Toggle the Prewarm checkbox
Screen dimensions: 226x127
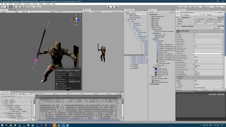click(x=194, y=38)
